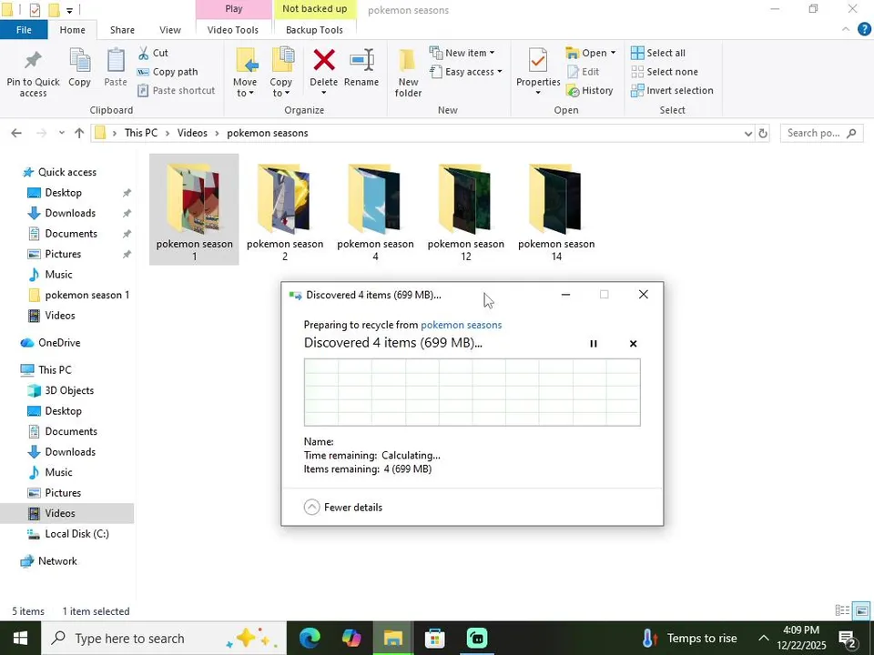This screenshot has width=874, height=655.
Task: Open Microsoft Store from taskbar
Action: (x=435, y=639)
